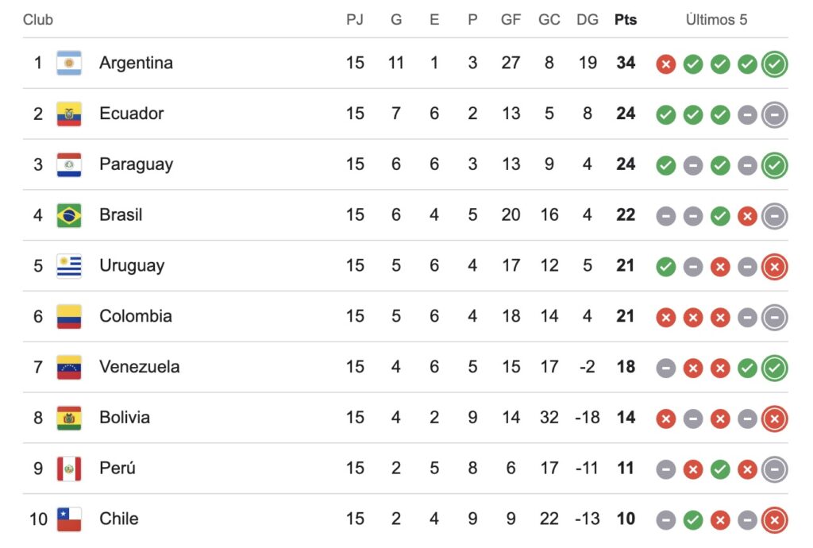Click Chile's latest loss result icon
The width and height of the screenshot is (813, 548).
774,521
